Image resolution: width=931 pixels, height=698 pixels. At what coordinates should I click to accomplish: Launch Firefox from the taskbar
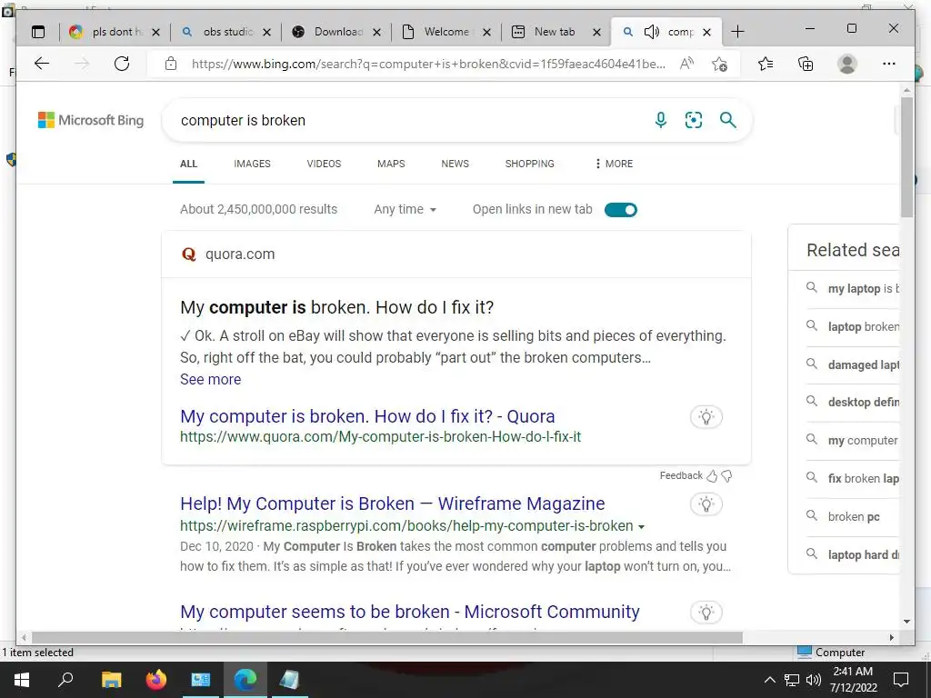pyautogui.click(x=156, y=680)
